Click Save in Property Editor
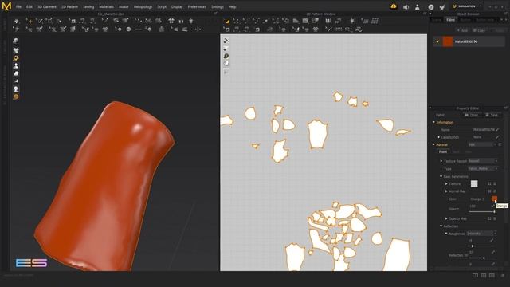 492,115
